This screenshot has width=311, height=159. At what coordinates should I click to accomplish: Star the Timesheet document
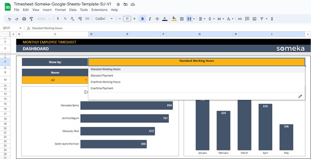pyautogui.click(x=118, y=4)
